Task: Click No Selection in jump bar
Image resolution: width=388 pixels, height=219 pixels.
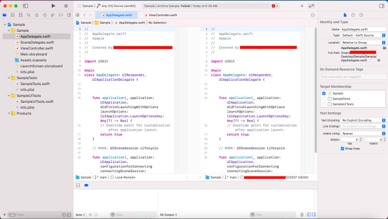Action: [x=157, y=23]
